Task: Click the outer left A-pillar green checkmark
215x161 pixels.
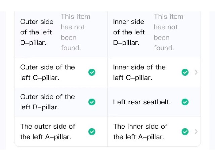Action: coord(92,131)
